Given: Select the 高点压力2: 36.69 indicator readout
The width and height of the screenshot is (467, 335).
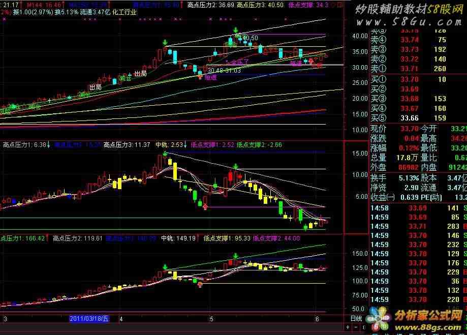Looking at the screenshot, I should coord(210,5).
